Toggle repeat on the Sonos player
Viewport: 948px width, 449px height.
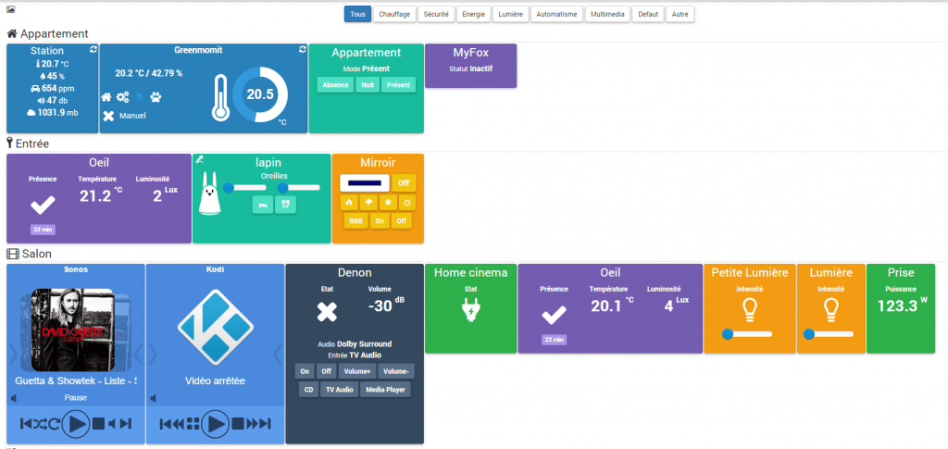click(55, 424)
